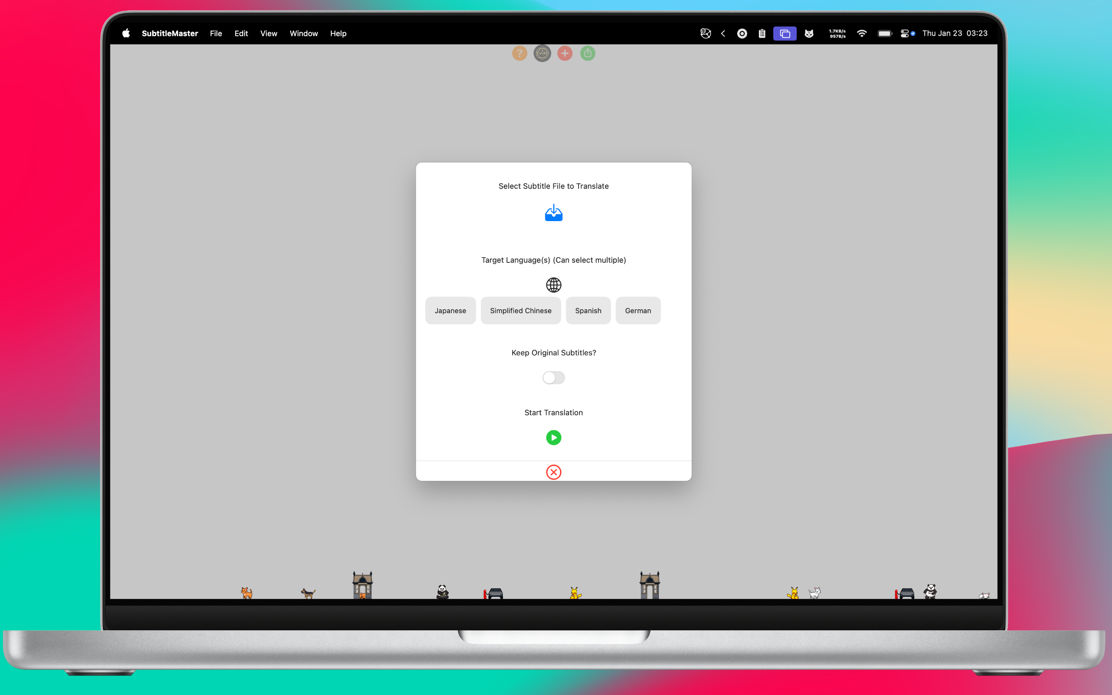1112x695 pixels.
Task: Choose German target language
Action: 637,311
